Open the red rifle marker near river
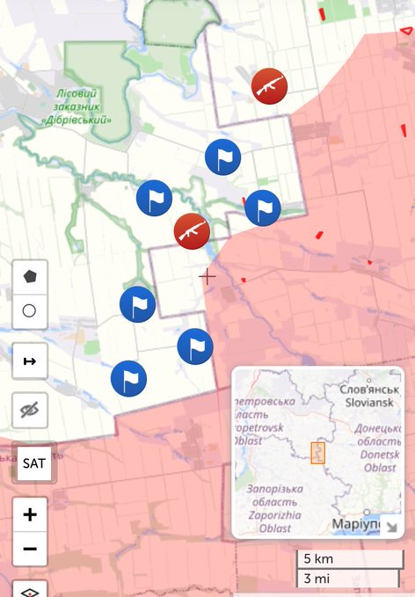The width and height of the screenshot is (415, 597). coord(192,231)
